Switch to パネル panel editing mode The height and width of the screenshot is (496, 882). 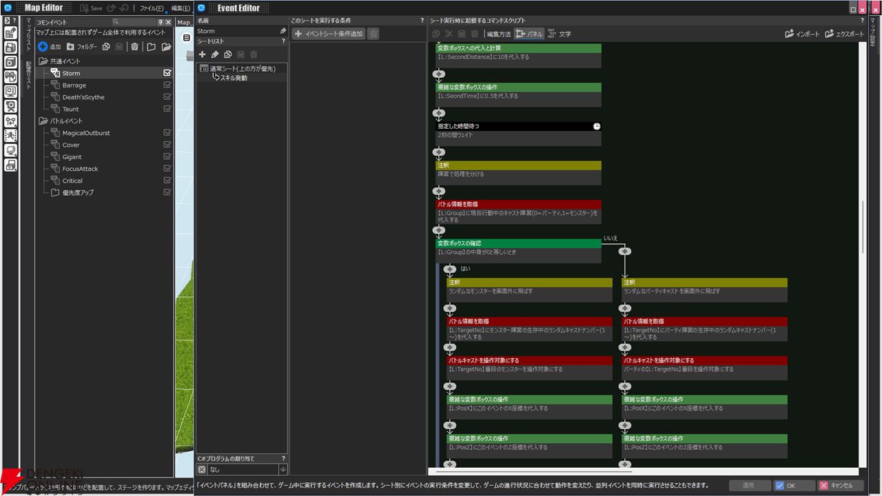529,34
